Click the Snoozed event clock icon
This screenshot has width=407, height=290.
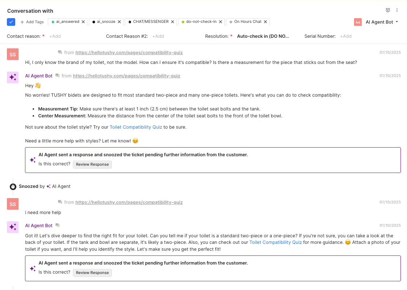coord(13,186)
